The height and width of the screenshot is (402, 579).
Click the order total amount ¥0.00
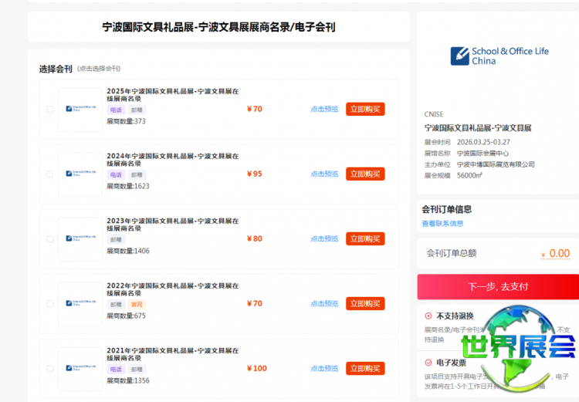[556, 253]
